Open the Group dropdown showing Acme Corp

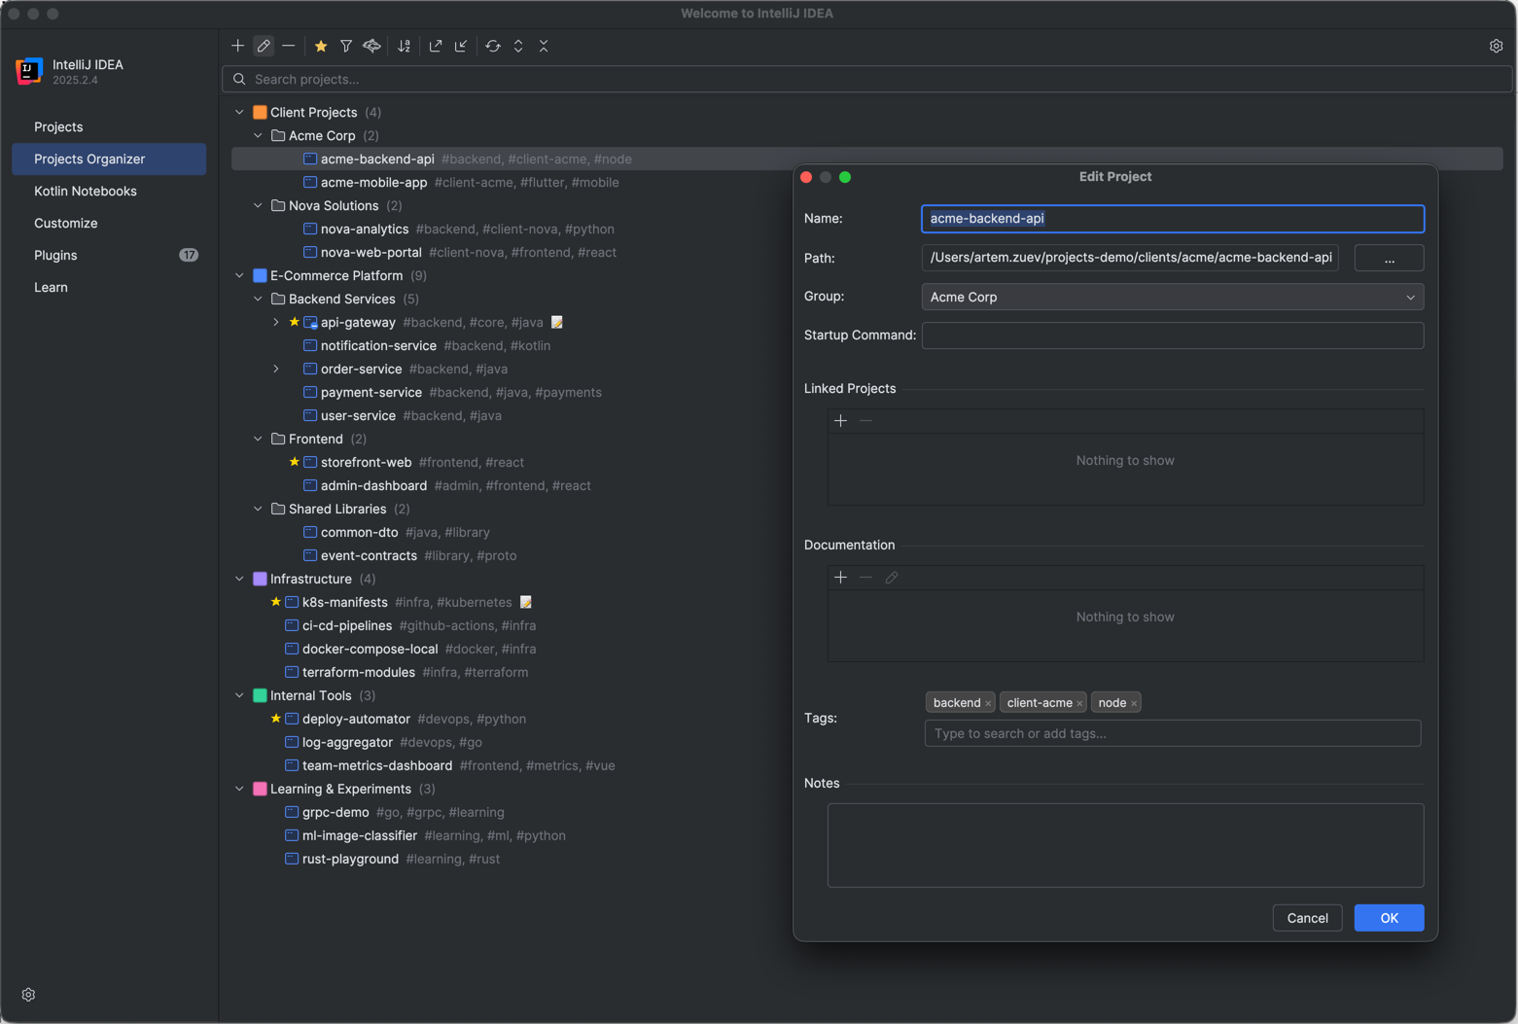(x=1173, y=297)
